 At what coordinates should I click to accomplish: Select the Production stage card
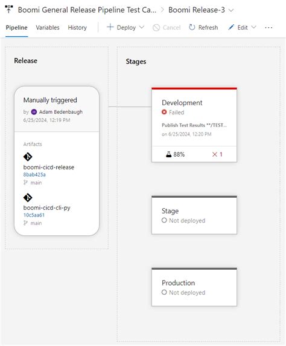tap(194, 287)
